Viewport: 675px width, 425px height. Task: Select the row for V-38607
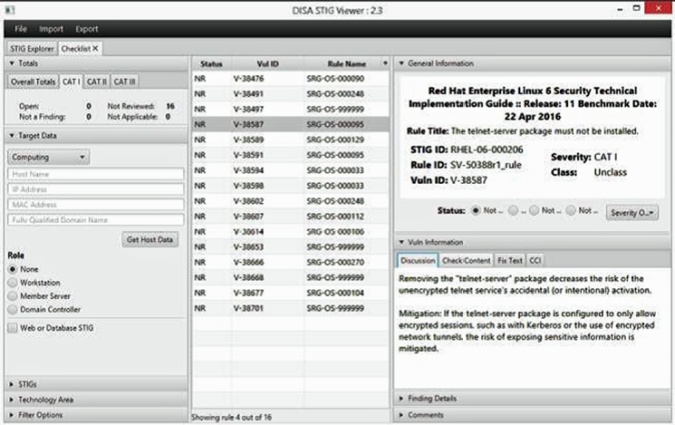291,217
